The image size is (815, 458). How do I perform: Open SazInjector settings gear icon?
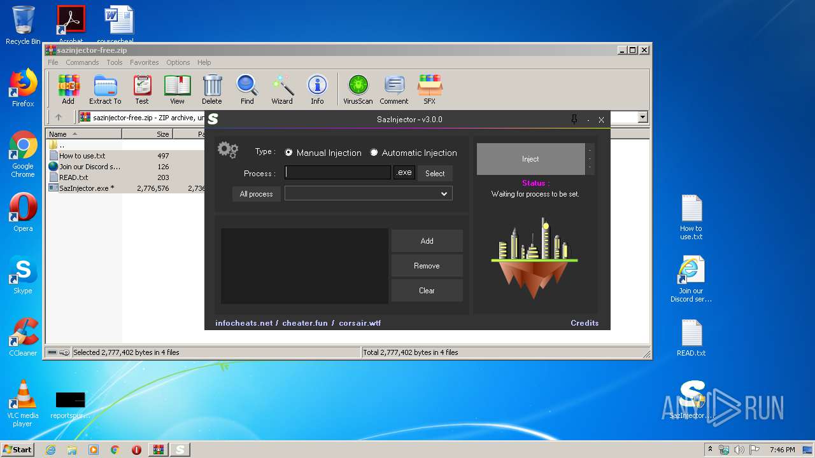tap(228, 150)
